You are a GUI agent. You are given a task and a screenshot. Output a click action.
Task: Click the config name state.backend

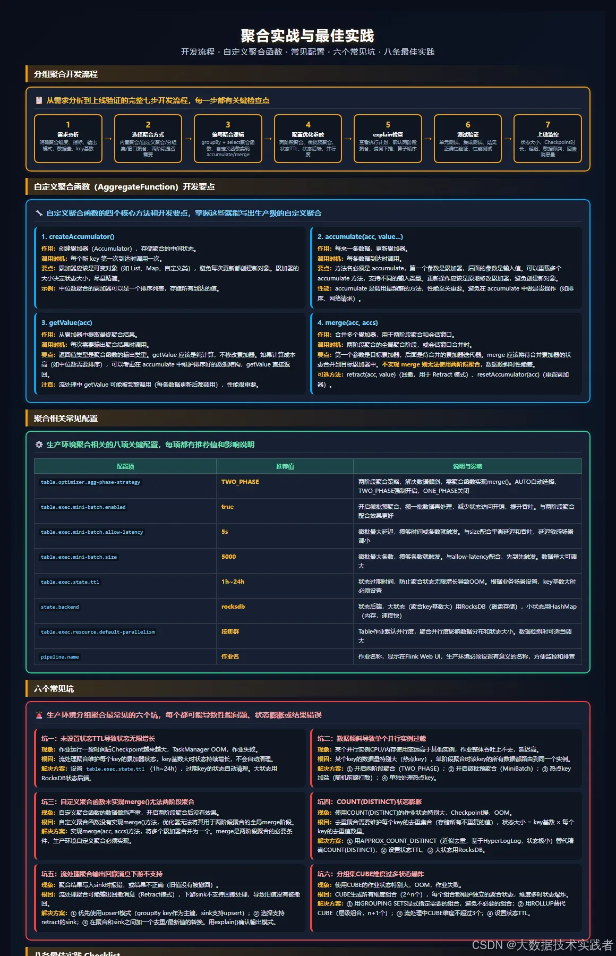coord(59,607)
